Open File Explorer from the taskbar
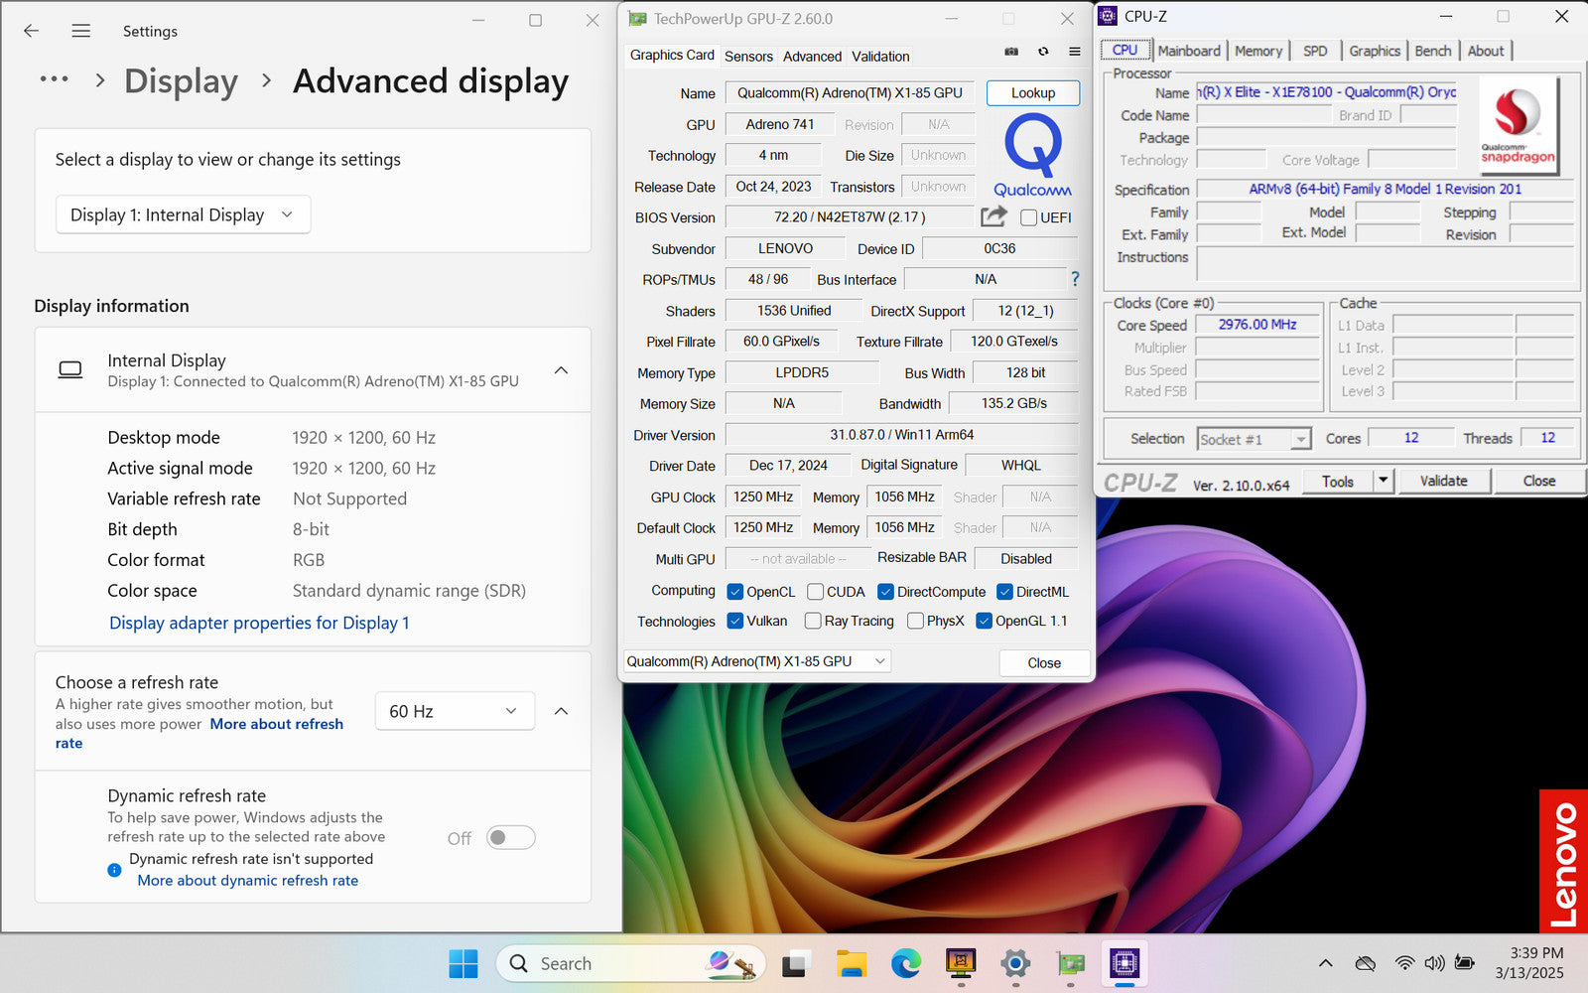Screen dimensions: 1588x993 click(x=851, y=963)
